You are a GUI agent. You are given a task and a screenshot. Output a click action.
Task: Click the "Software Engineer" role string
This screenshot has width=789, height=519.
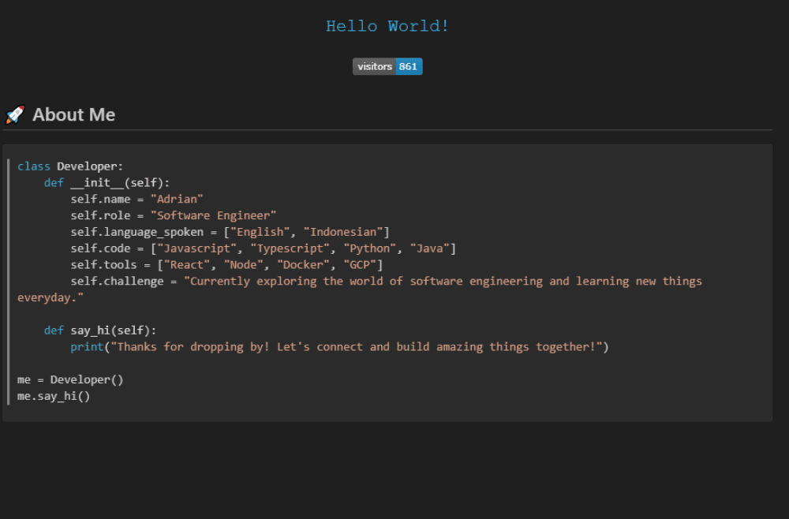coord(213,215)
